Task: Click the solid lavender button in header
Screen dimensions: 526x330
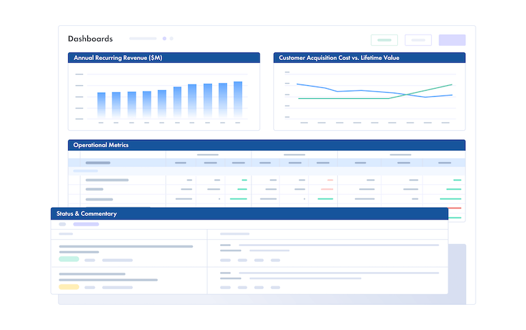Action: (x=452, y=40)
